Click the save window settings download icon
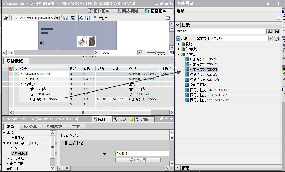Viewport: 285px width, 172px height. pos(106,18)
